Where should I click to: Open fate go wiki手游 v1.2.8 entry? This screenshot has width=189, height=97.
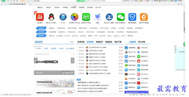(x=98, y=70)
